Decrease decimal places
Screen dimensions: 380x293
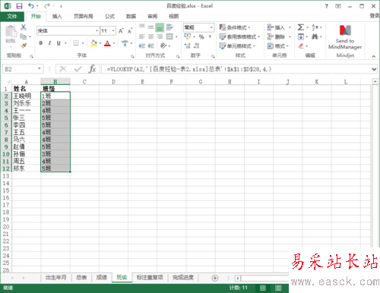click(196, 46)
